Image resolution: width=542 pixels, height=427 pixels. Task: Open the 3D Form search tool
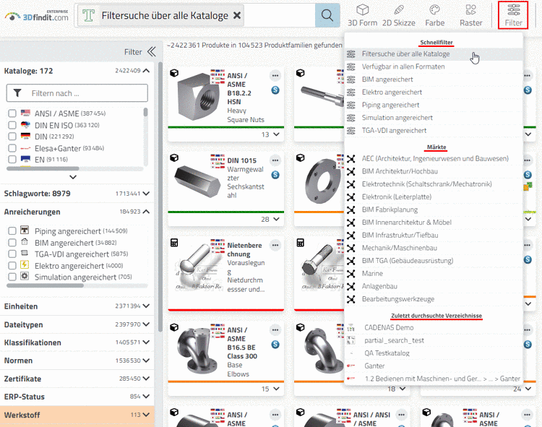(362, 15)
